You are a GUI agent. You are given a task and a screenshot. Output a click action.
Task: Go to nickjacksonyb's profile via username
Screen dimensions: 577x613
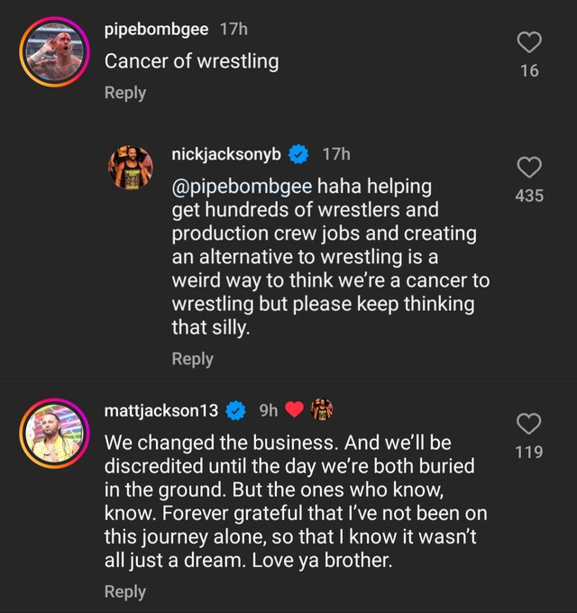(x=225, y=154)
